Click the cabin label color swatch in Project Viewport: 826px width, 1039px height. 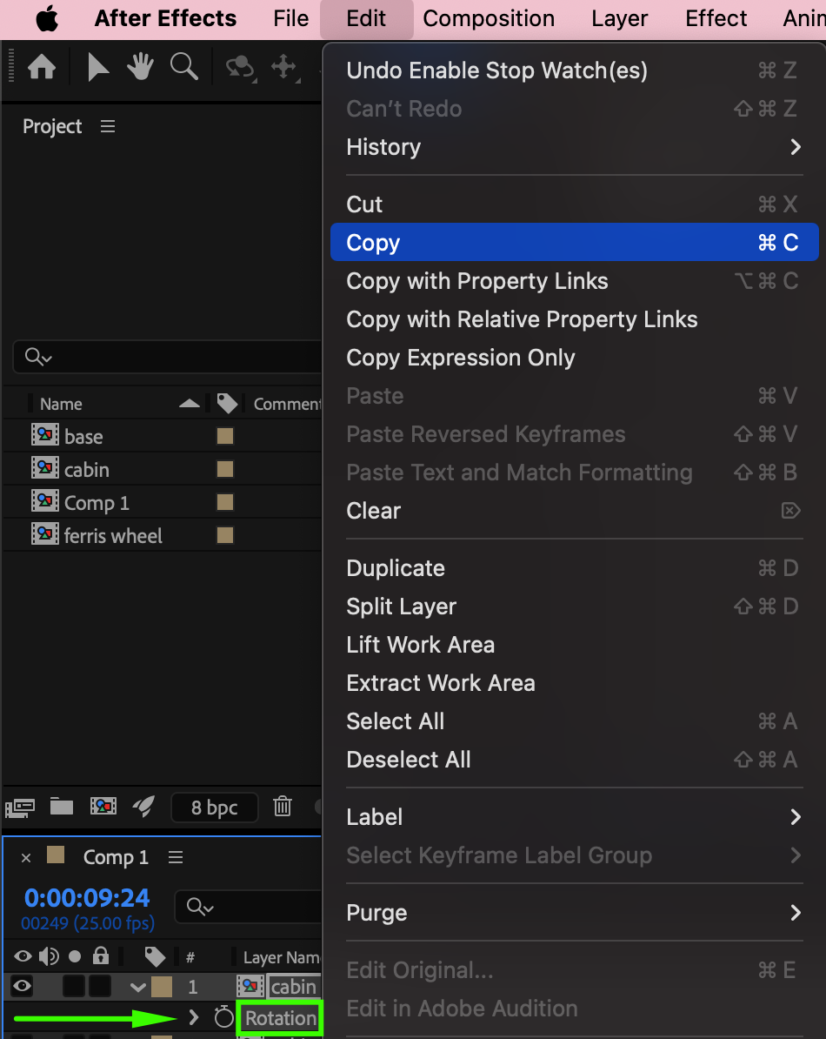coord(225,468)
